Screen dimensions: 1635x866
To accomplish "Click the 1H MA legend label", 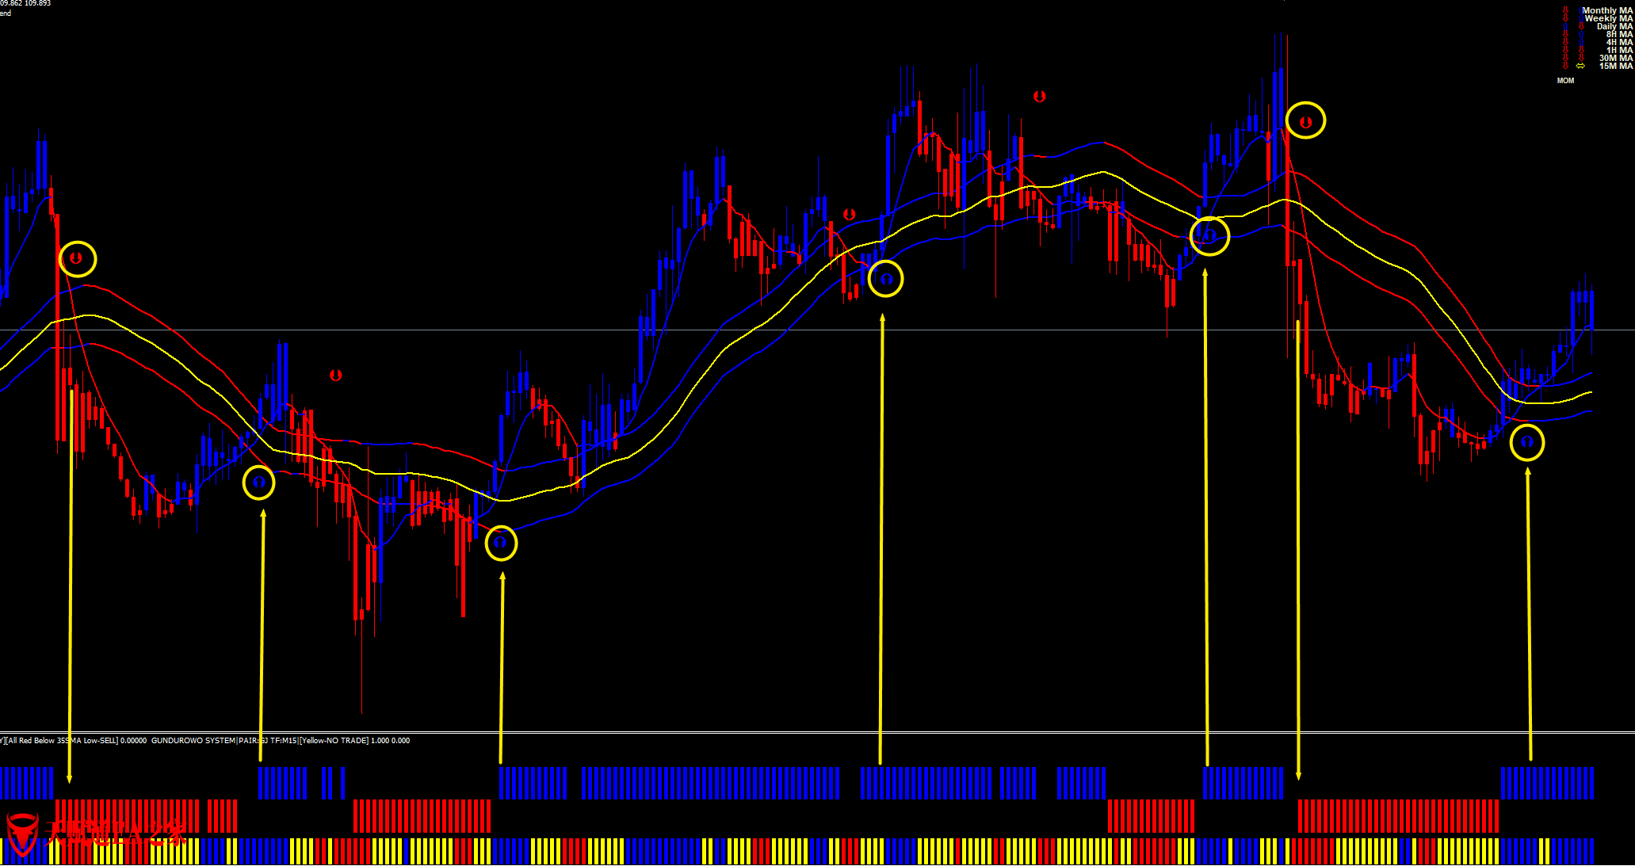I will point(1619,51).
